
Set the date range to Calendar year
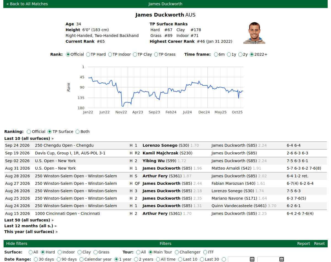[81, 259]
